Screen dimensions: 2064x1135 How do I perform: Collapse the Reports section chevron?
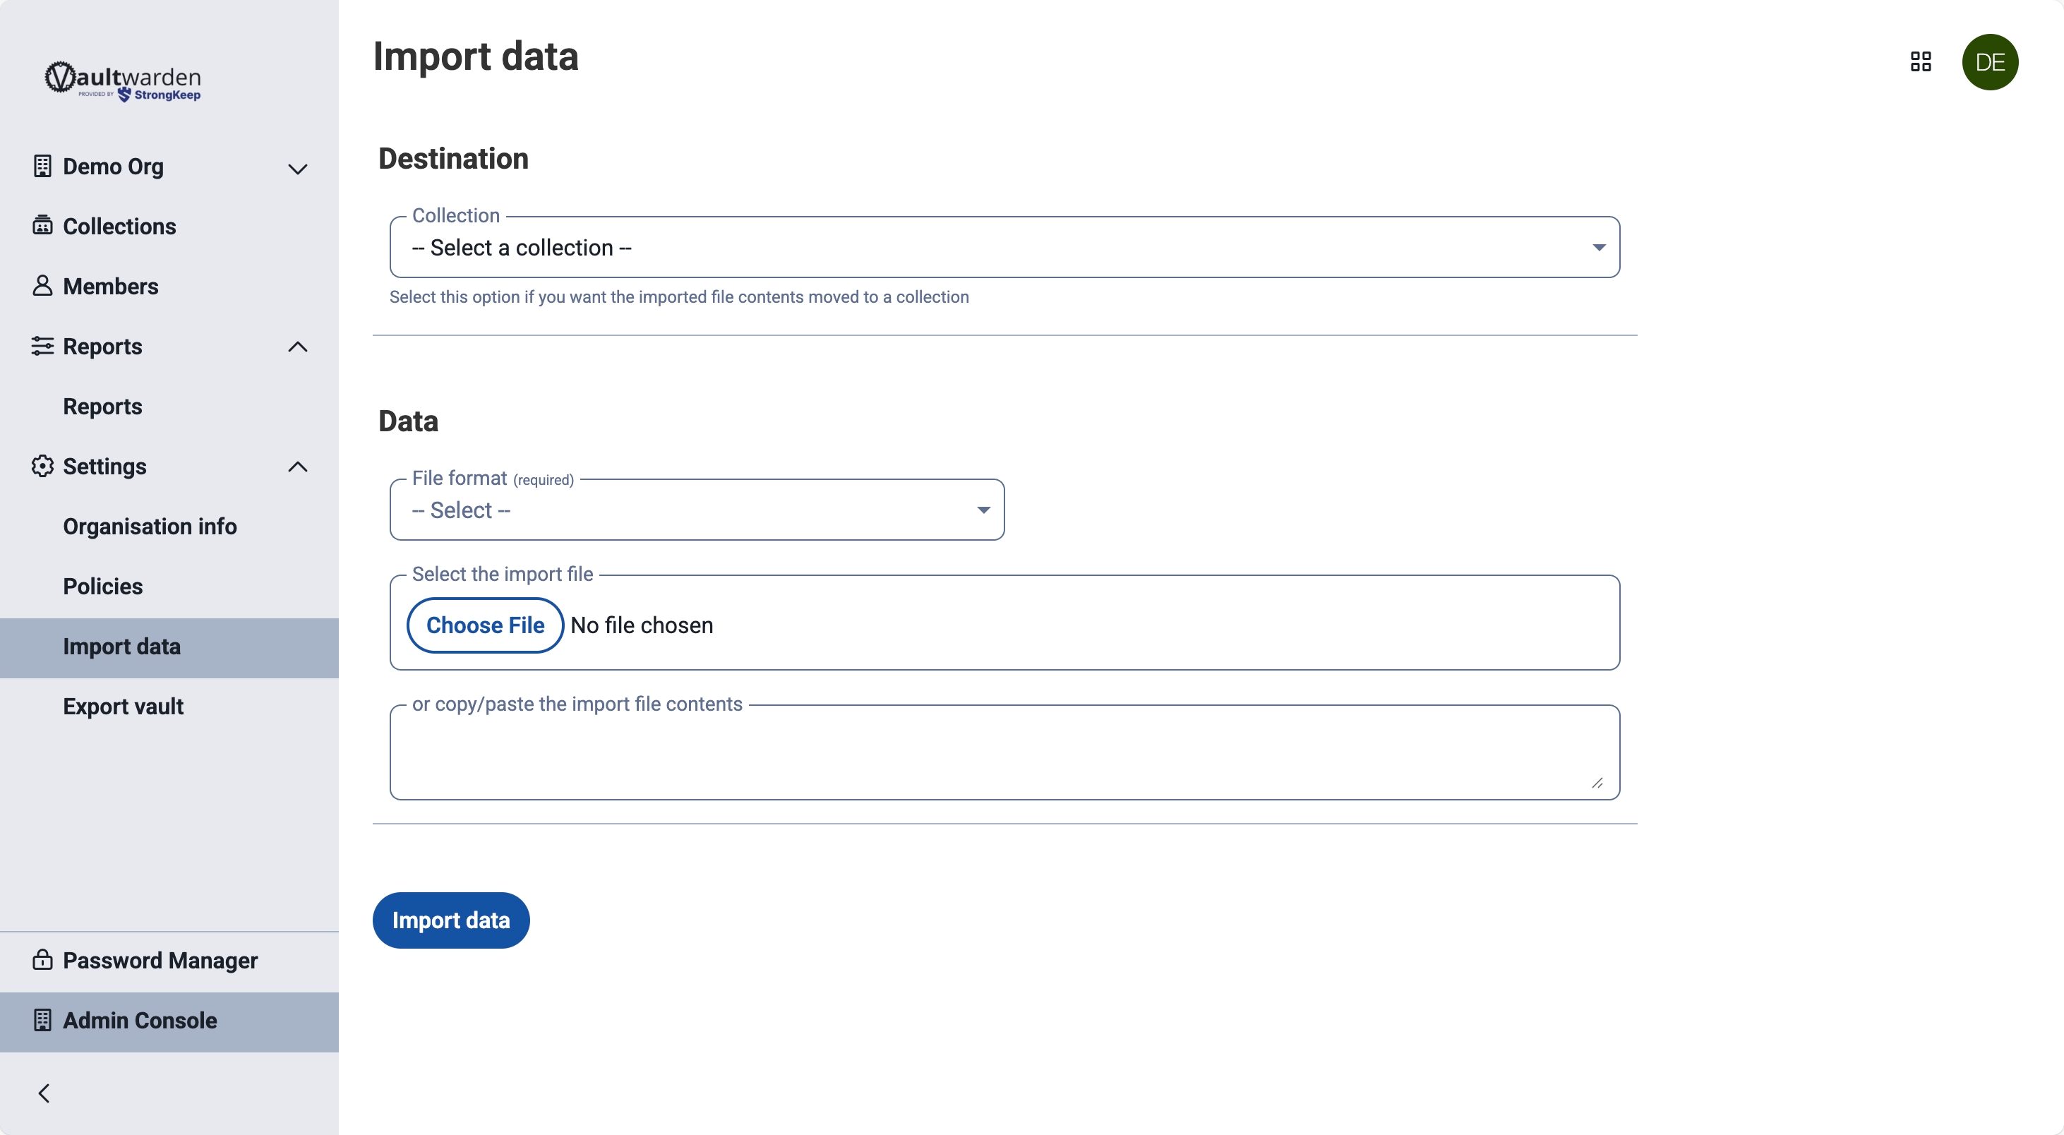click(297, 347)
